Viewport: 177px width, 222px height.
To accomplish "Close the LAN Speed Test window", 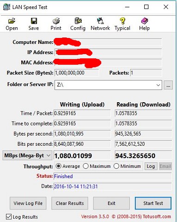I will (166, 7).
